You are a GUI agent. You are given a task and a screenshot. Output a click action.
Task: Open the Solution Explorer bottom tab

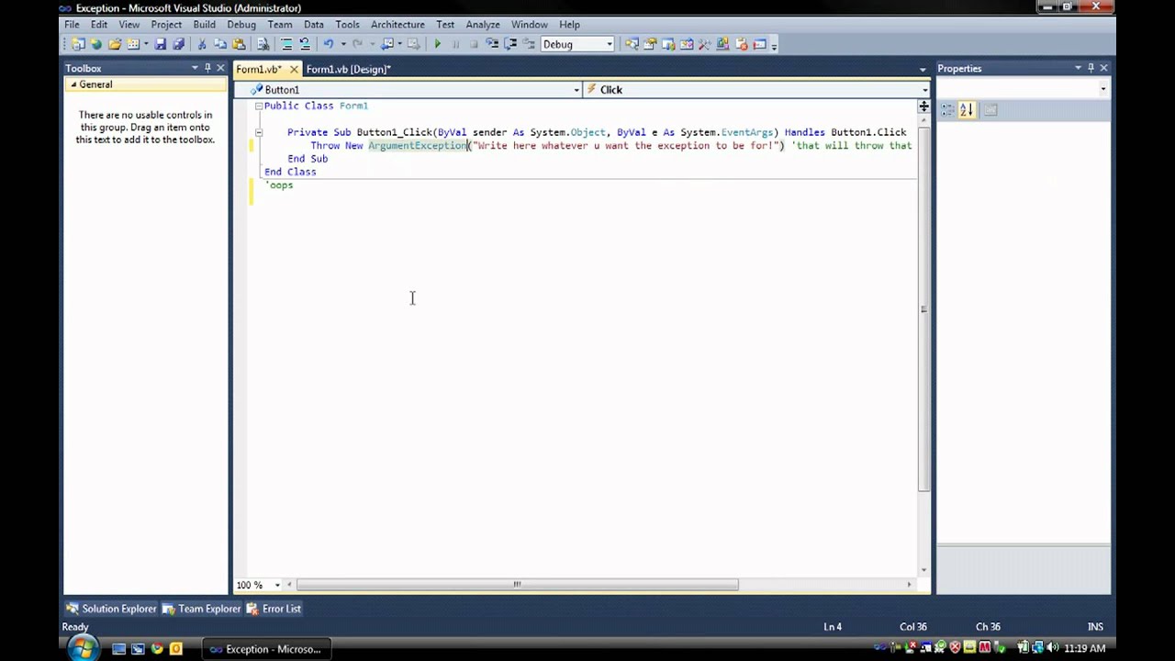point(111,609)
